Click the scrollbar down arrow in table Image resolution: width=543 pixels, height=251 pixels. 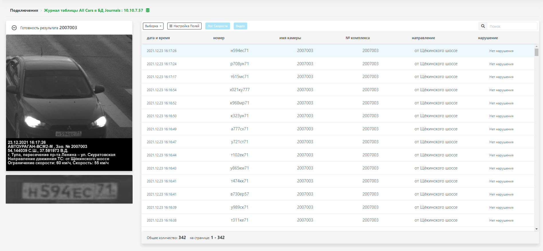pos(536,229)
